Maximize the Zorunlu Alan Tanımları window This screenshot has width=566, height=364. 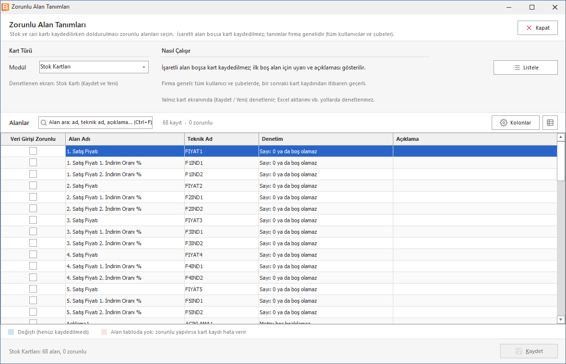[532, 7]
